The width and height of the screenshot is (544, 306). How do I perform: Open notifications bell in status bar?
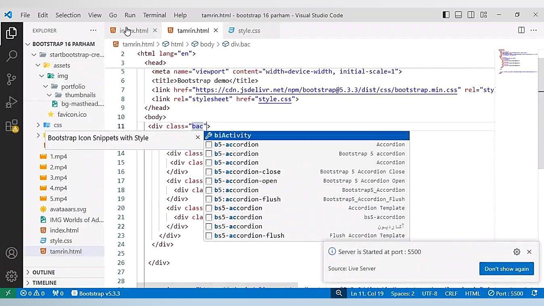[534, 293]
